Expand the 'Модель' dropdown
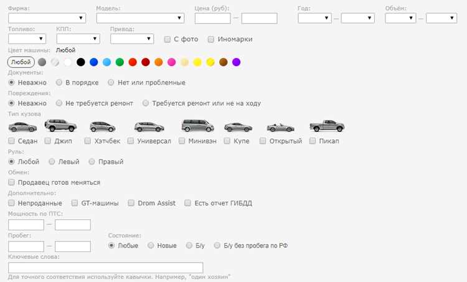 pyautogui.click(x=140, y=18)
